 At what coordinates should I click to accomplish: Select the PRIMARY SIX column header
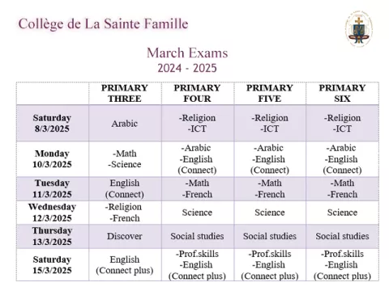[x=342, y=93]
